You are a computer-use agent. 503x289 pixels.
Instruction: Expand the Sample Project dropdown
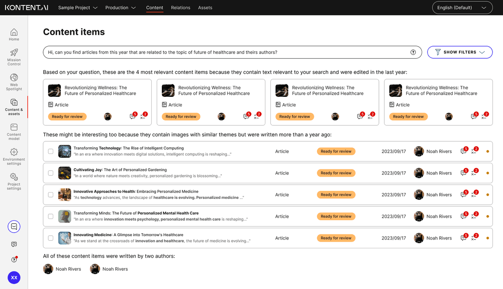78,8
